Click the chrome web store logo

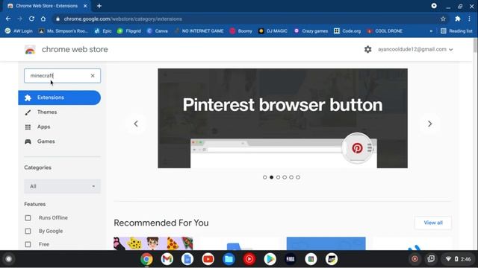click(30, 50)
